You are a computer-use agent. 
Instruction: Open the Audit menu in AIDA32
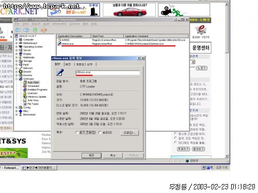pos(46,24)
